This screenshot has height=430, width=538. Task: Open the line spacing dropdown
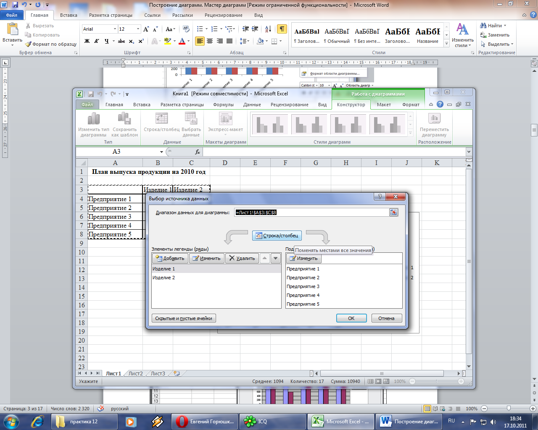pos(245,41)
